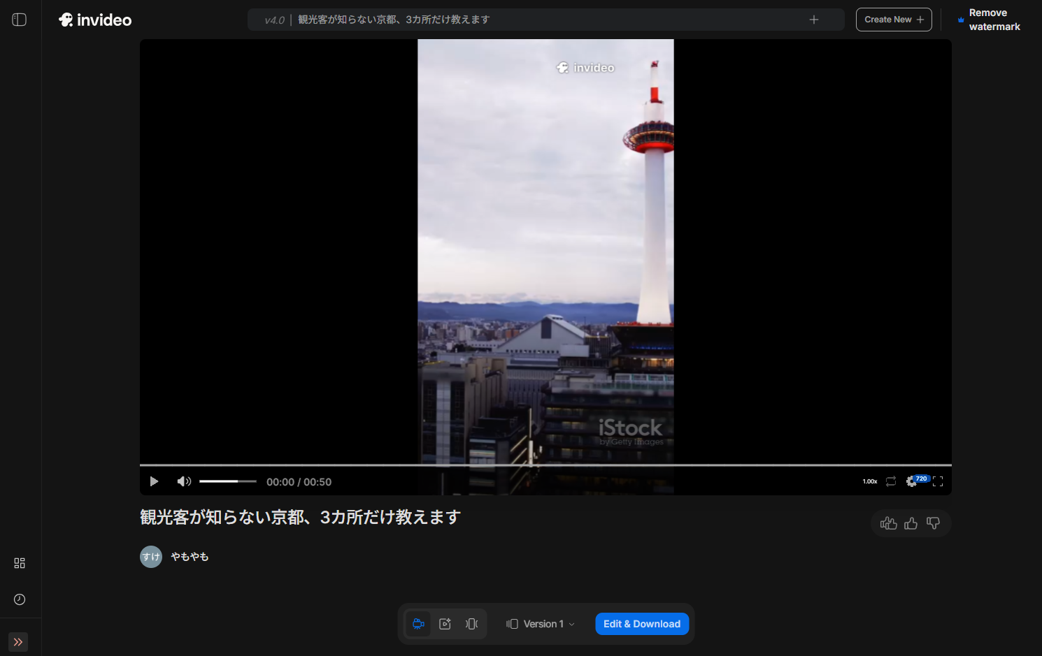This screenshot has width=1042, height=656.
Task: Like the video with thumbs up
Action: click(x=911, y=523)
